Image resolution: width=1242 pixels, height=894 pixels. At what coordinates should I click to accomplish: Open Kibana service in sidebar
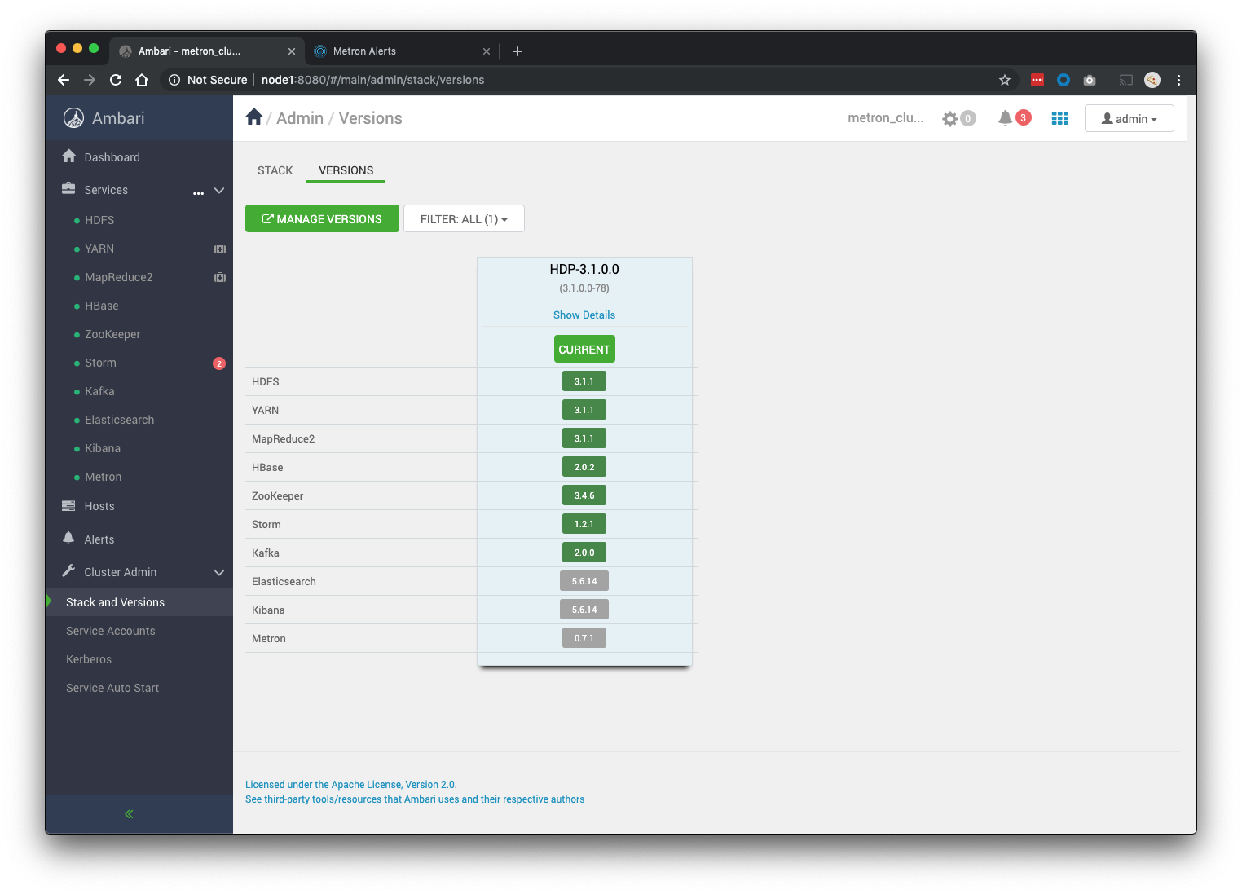pos(103,448)
